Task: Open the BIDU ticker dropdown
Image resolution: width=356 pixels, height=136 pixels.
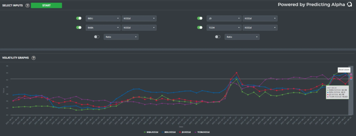Action: pyautogui.click(x=103, y=18)
